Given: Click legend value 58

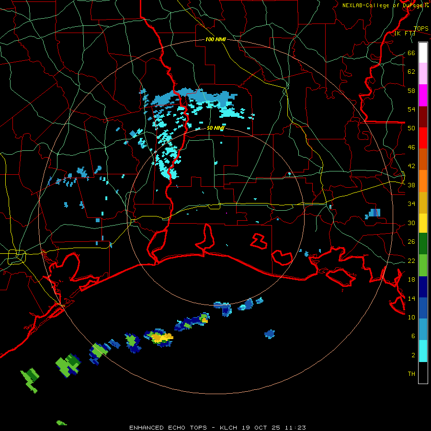Looking at the screenshot, I should click(411, 91).
